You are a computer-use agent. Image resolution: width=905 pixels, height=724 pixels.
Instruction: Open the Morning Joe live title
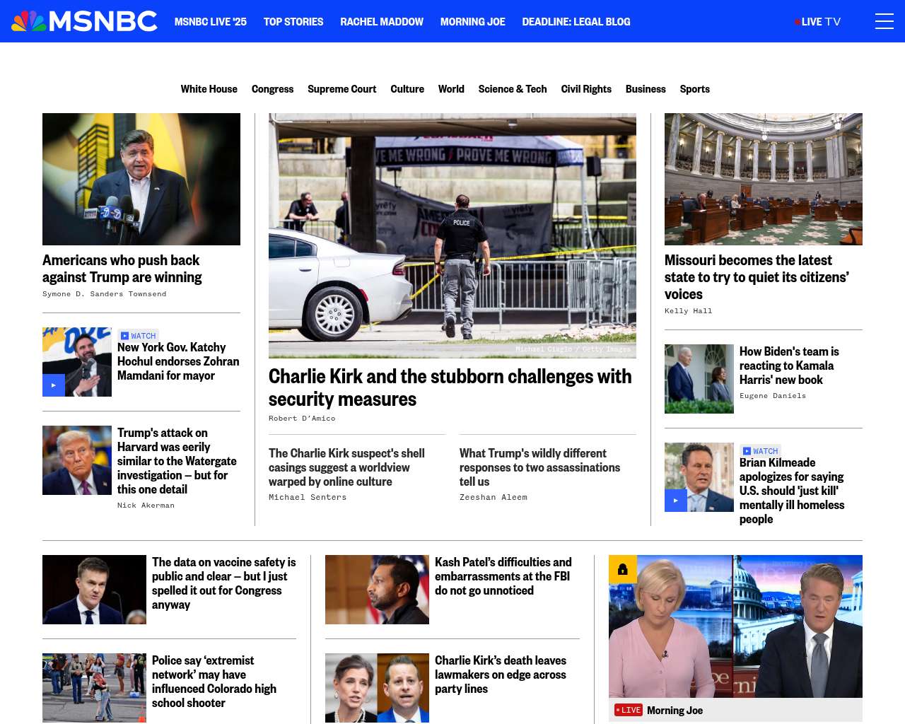(x=675, y=710)
